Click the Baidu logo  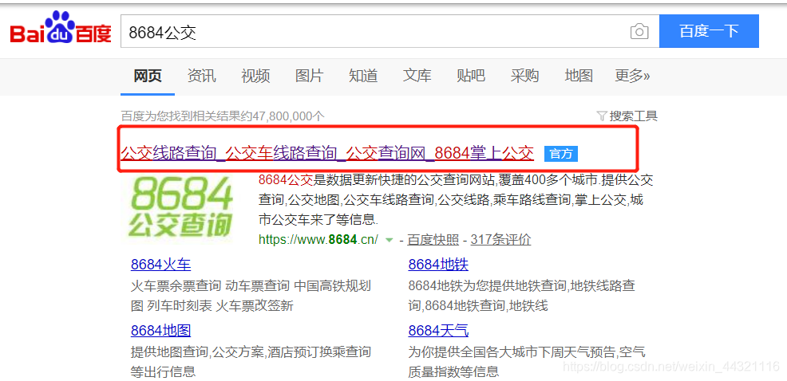point(61,28)
